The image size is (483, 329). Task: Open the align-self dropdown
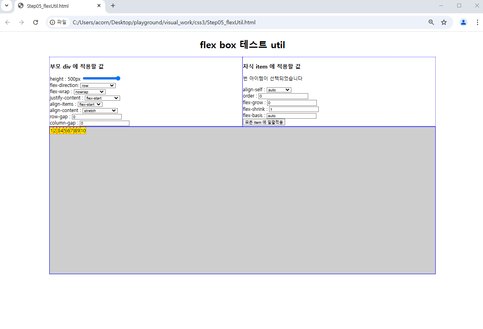[x=279, y=90]
